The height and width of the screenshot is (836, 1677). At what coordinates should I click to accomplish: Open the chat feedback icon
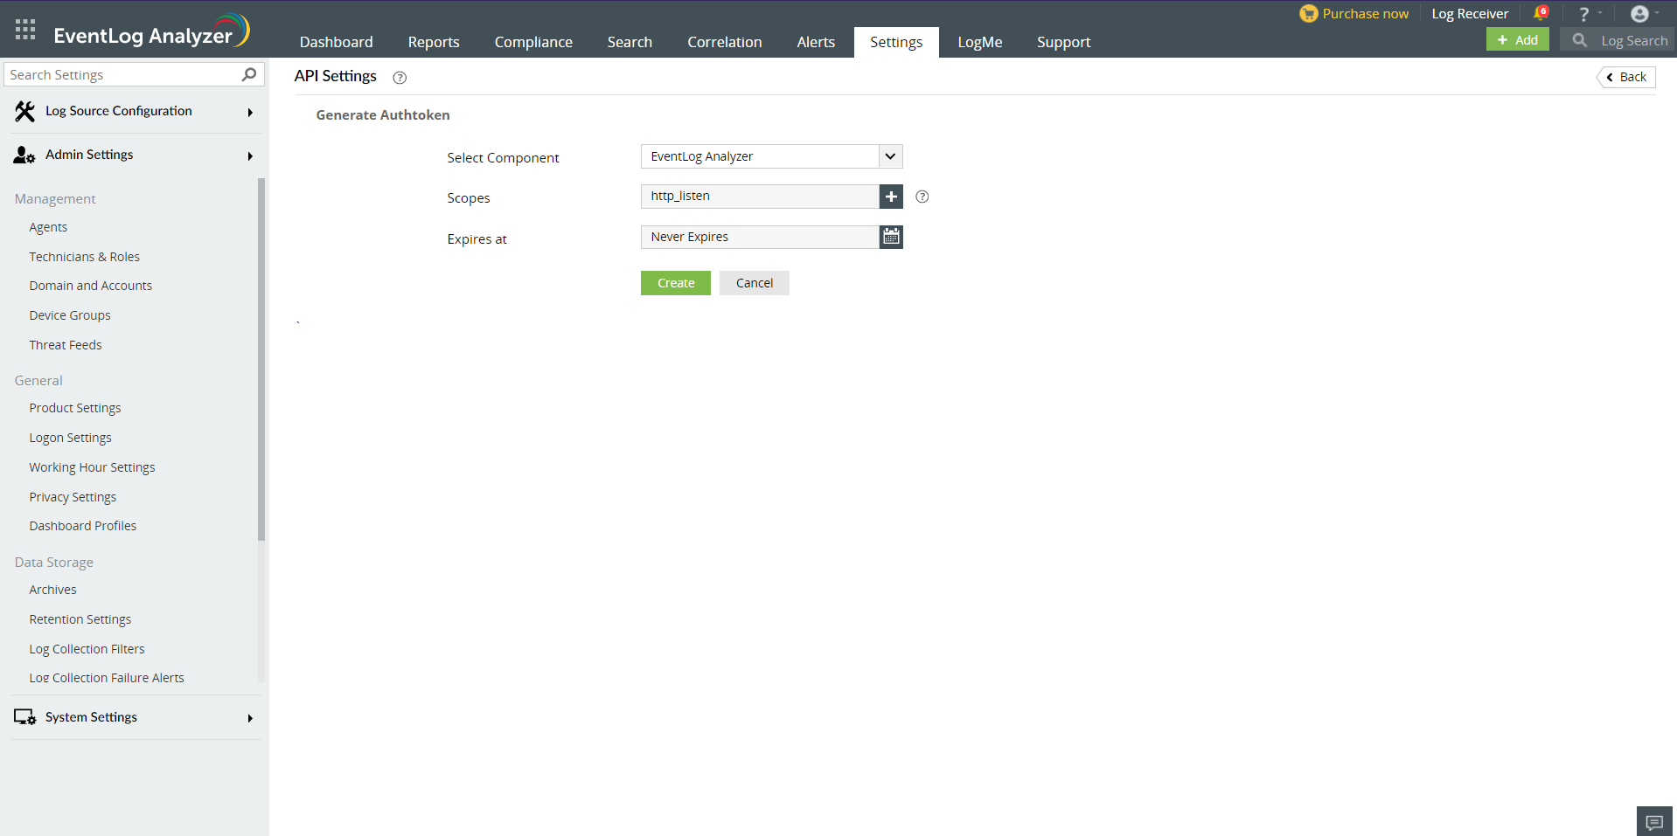pyautogui.click(x=1654, y=822)
